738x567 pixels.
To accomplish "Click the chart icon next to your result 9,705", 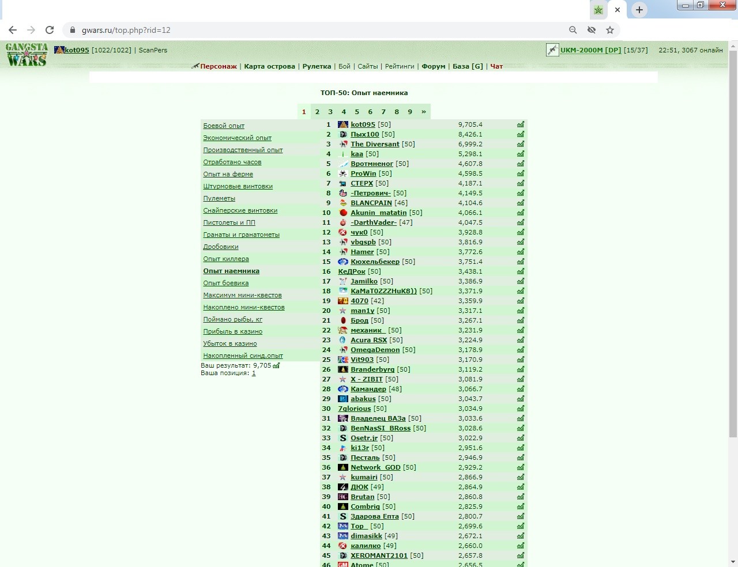I will pos(276,365).
